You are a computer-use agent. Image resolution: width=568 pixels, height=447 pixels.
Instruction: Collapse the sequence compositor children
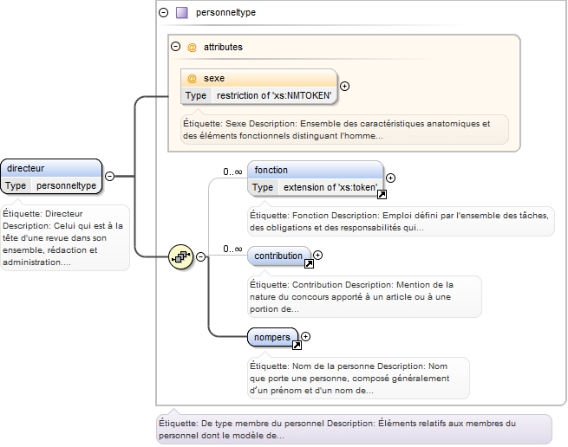[201, 256]
